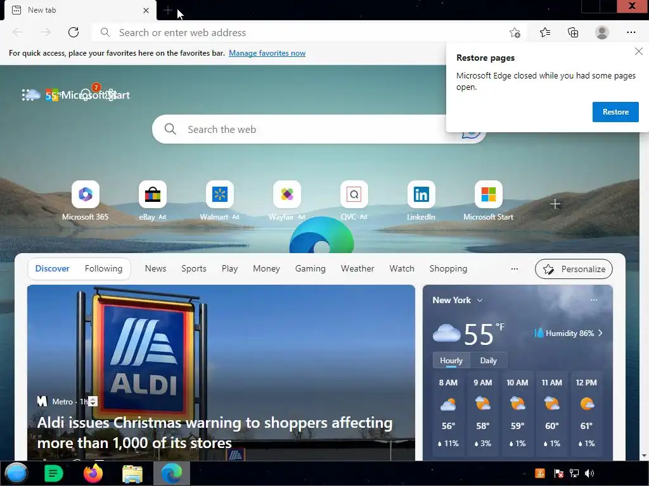Image resolution: width=649 pixels, height=486 pixels.
Task: Switch weather forecast to Daily
Action: pos(489,360)
